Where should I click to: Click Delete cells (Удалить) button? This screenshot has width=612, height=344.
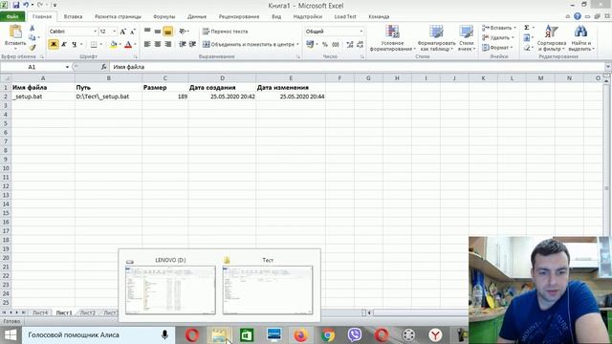(x=497, y=38)
